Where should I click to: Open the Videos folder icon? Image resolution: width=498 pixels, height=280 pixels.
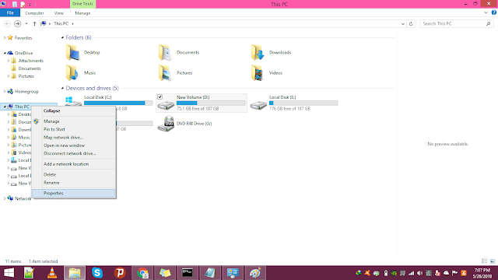pyautogui.click(x=258, y=73)
